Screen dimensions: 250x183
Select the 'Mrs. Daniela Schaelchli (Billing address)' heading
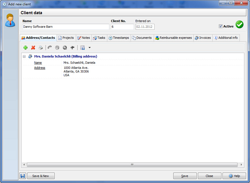[x=66, y=56]
